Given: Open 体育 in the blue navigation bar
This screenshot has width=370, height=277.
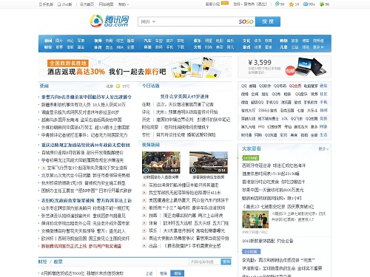Looking at the screenshot, I should point(98,47).
